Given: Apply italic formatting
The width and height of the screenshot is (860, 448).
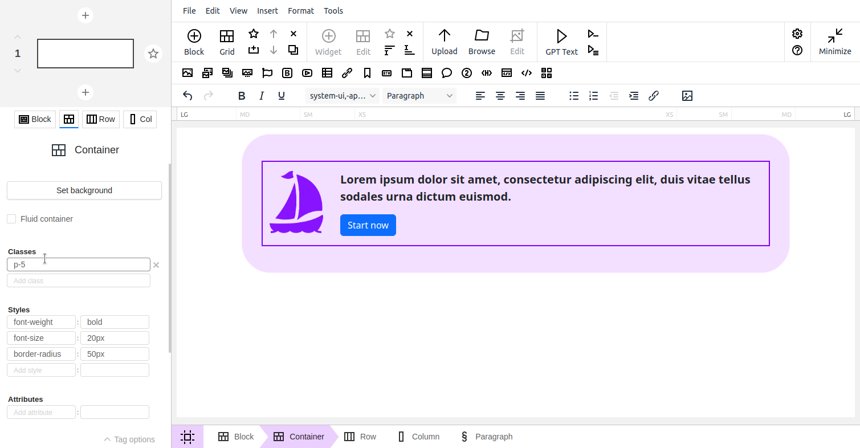Looking at the screenshot, I should pyautogui.click(x=262, y=96).
